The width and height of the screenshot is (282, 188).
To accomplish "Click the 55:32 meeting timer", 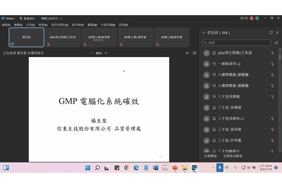I will [x=244, y=18].
